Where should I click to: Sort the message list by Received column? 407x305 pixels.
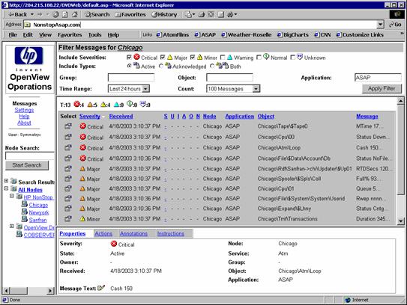tap(121, 117)
